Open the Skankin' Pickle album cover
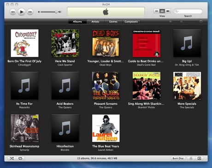This screenshot has height=168, width=212. pos(147,86)
